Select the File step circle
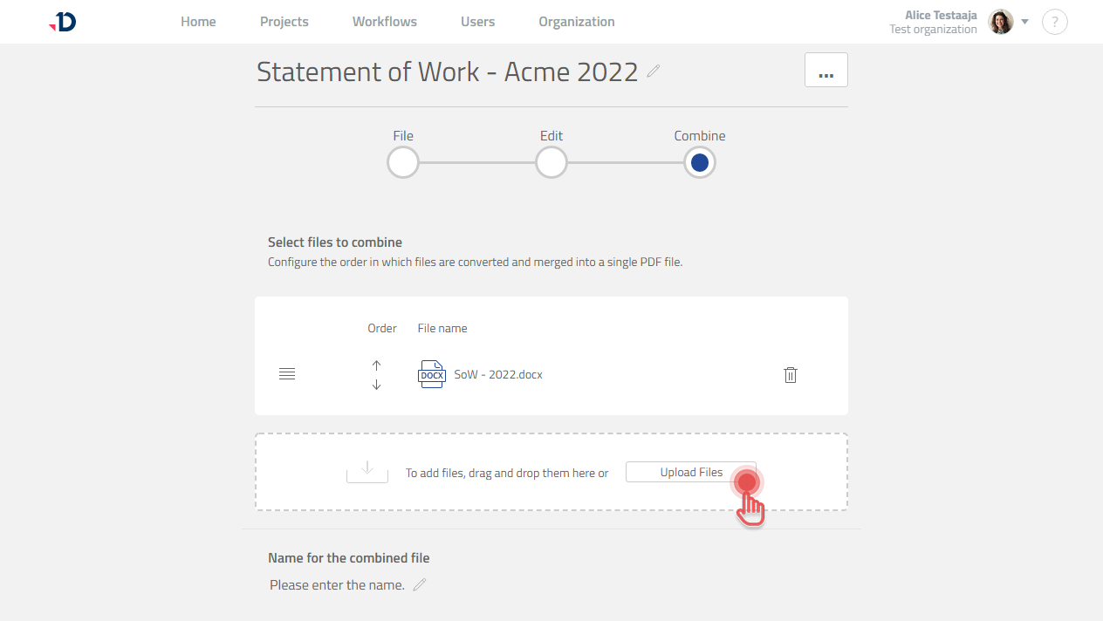Viewport: 1103px width, 621px height. [403, 162]
